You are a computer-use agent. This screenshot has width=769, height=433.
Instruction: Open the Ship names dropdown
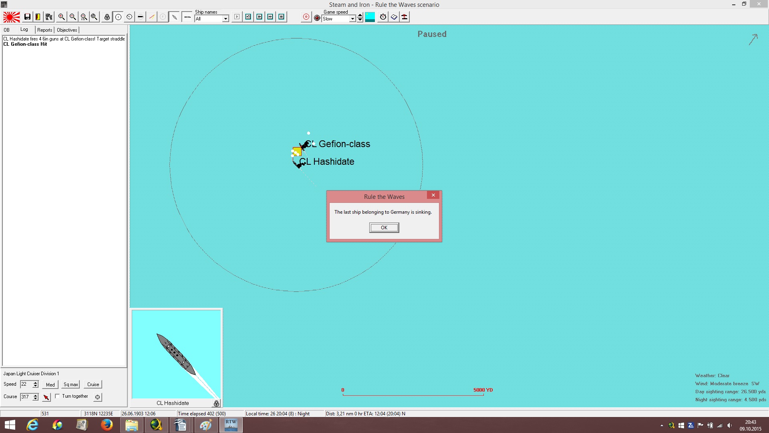pyautogui.click(x=225, y=19)
